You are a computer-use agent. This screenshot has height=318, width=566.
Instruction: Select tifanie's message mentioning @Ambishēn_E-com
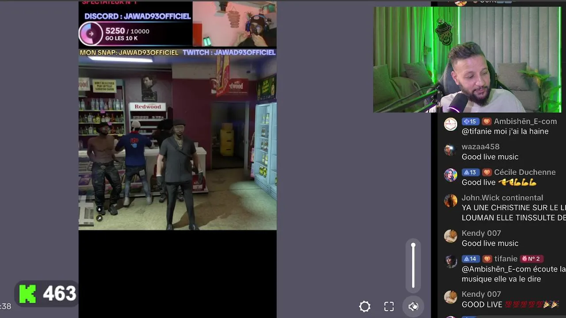(514, 274)
